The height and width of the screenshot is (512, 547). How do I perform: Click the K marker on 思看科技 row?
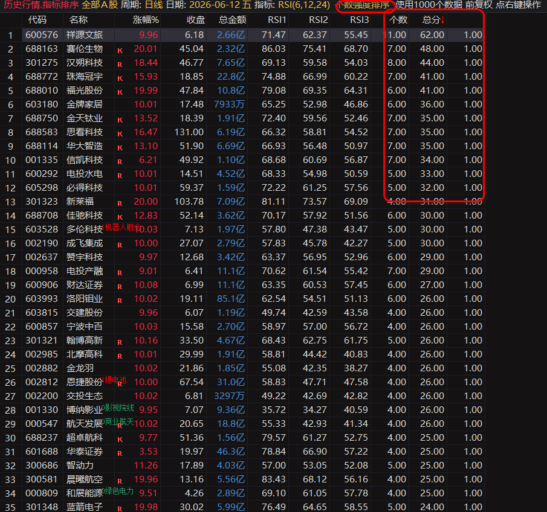point(120,134)
